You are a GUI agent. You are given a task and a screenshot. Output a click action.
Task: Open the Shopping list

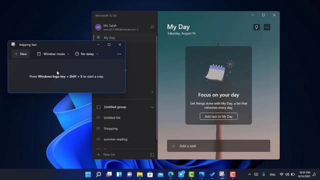(124, 128)
